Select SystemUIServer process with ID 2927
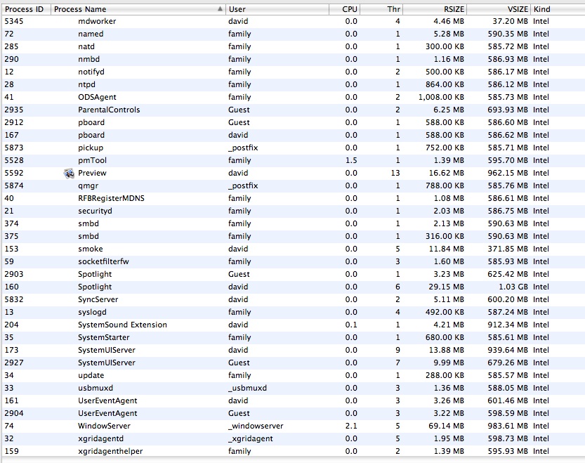 tap(292, 363)
